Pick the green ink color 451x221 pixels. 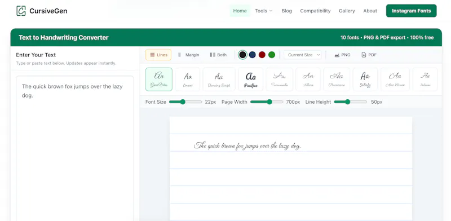[x=272, y=55]
